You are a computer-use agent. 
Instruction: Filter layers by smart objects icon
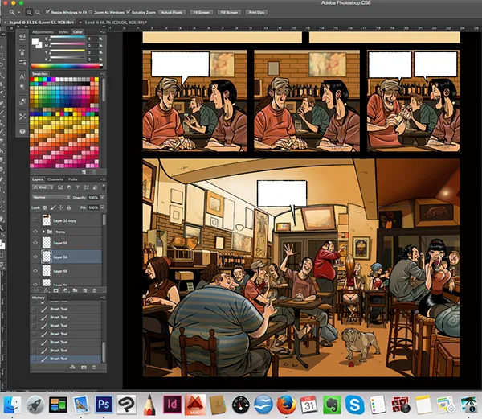pos(95,187)
